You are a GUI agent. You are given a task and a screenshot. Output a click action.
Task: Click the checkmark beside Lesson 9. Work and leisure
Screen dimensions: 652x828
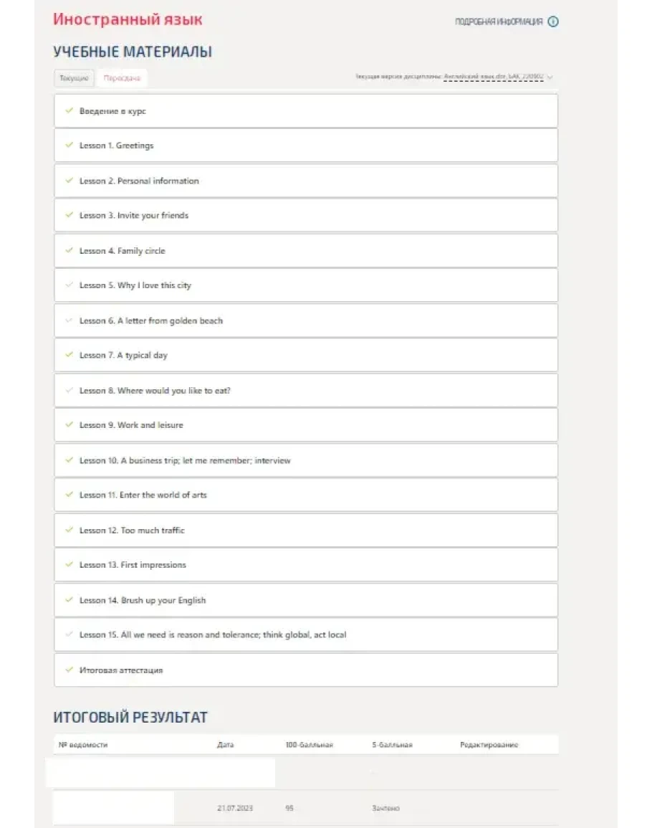[x=69, y=425]
